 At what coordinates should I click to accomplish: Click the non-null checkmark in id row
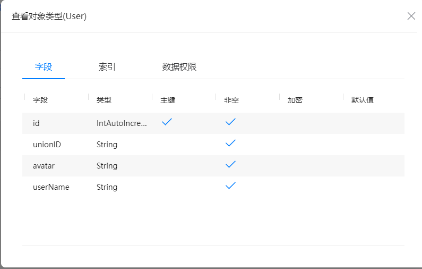(230, 122)
